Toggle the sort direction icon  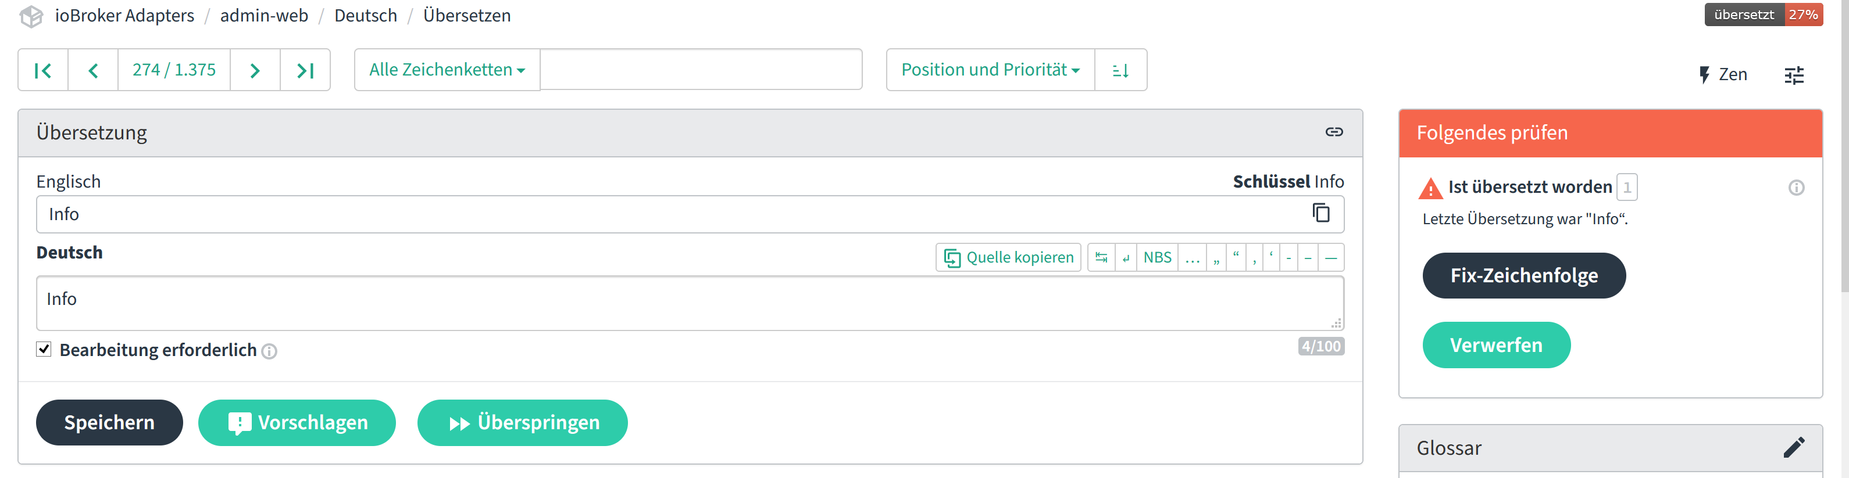pyautogui.click(x=1120, y=70)
